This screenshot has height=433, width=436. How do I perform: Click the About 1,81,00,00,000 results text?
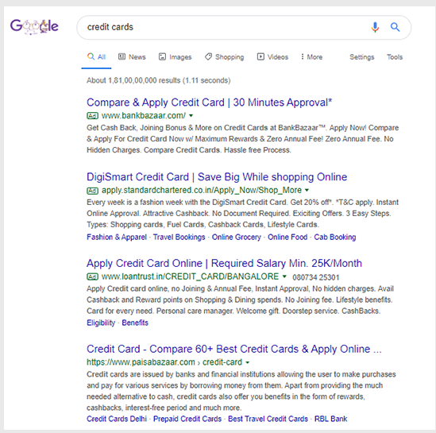pyautogui.click(x=159, y=80)
